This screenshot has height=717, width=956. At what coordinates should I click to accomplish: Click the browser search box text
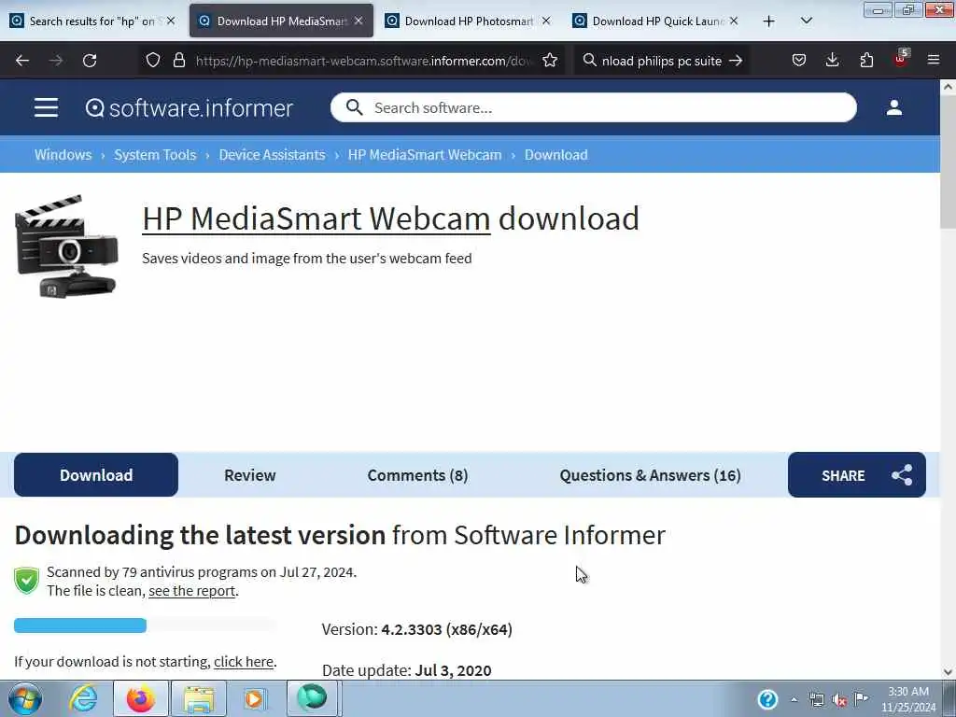pyautogui.click(x=662, y=61)
